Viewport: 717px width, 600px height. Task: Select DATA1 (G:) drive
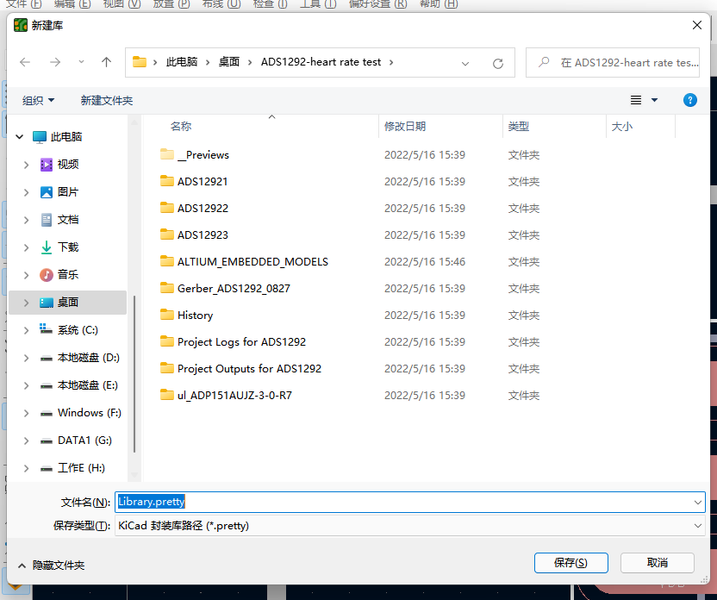84,441
